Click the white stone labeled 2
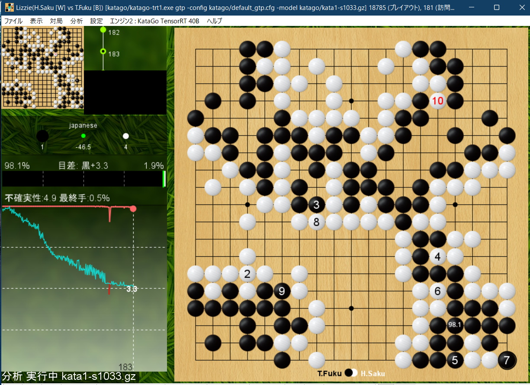Image resolution: width=530 pixels, height=385 pixels. pyautogui.click(x=247, y=274)
